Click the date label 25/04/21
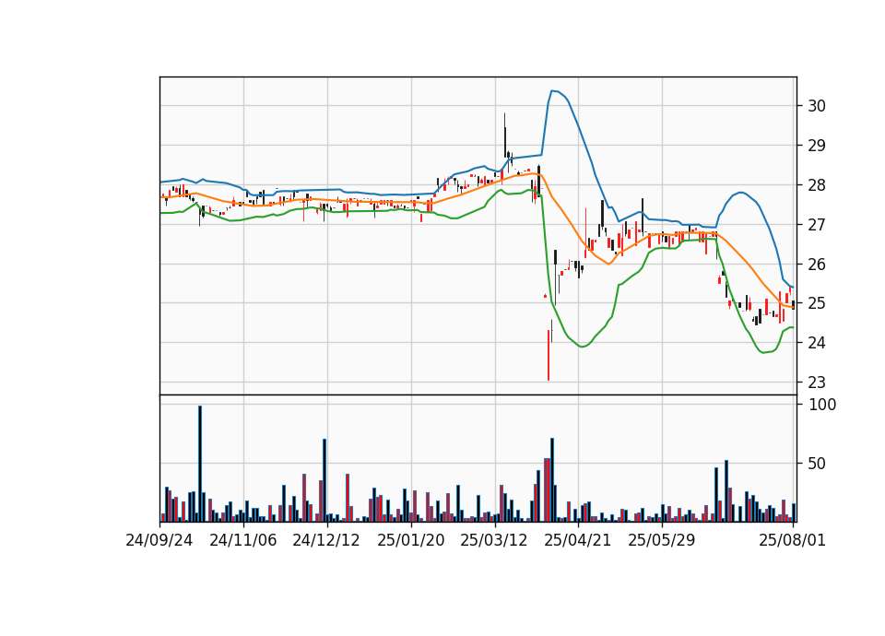The height and width of the screenshot is (636, 885). [x=577, y=541]
